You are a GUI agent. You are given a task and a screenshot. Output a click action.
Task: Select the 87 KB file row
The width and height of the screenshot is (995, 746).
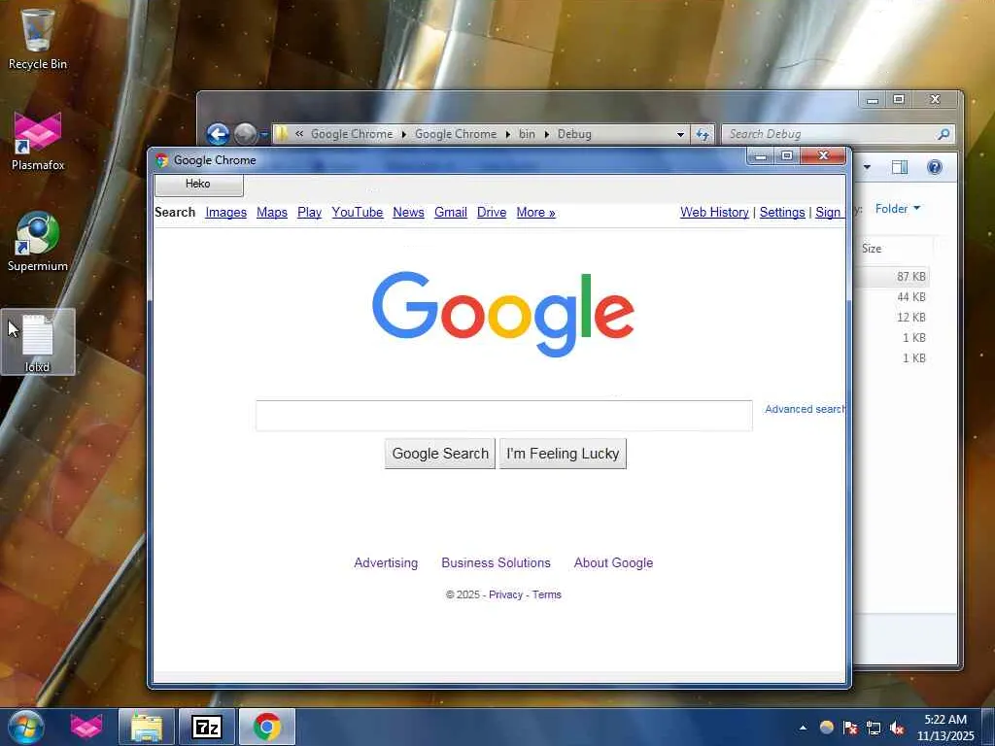892,277
